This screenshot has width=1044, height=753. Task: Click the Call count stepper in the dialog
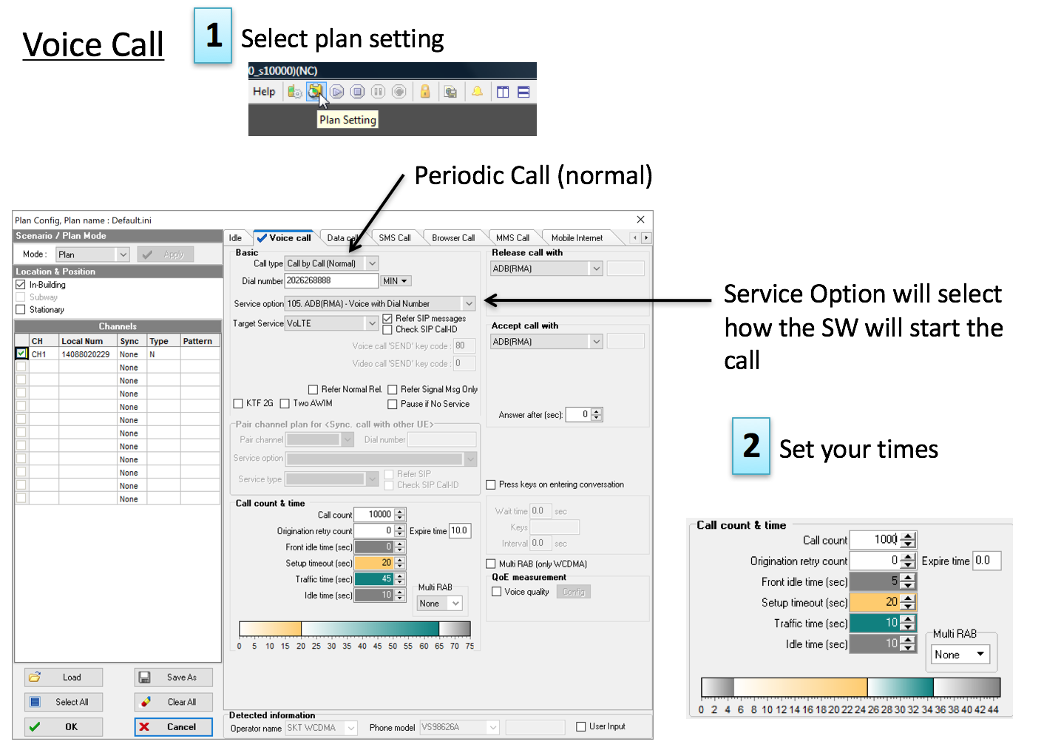(x=400, y=515)
